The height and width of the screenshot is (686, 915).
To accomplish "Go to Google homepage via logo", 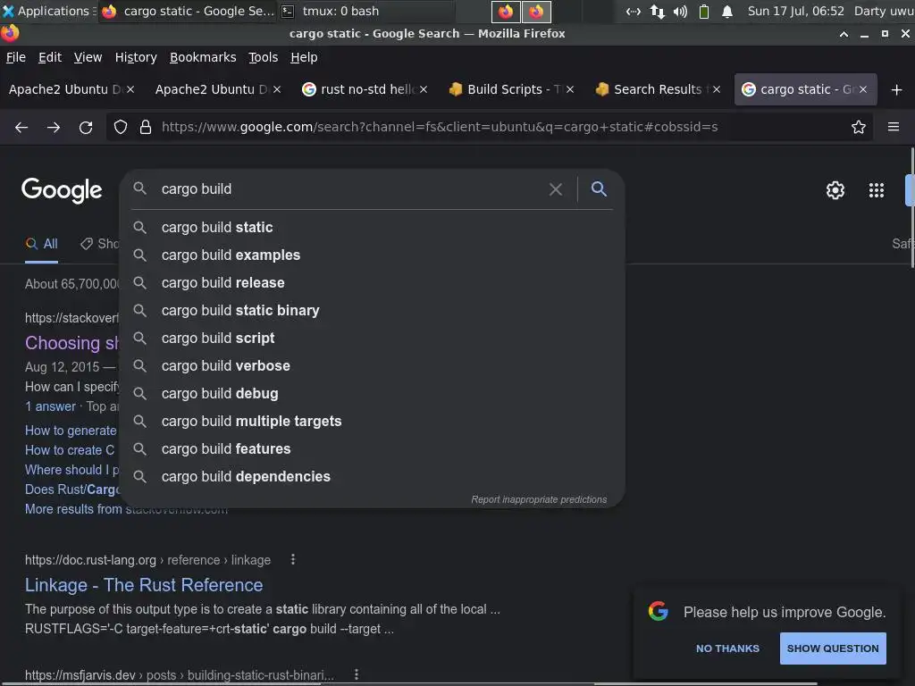I will (x=62, y=190).
